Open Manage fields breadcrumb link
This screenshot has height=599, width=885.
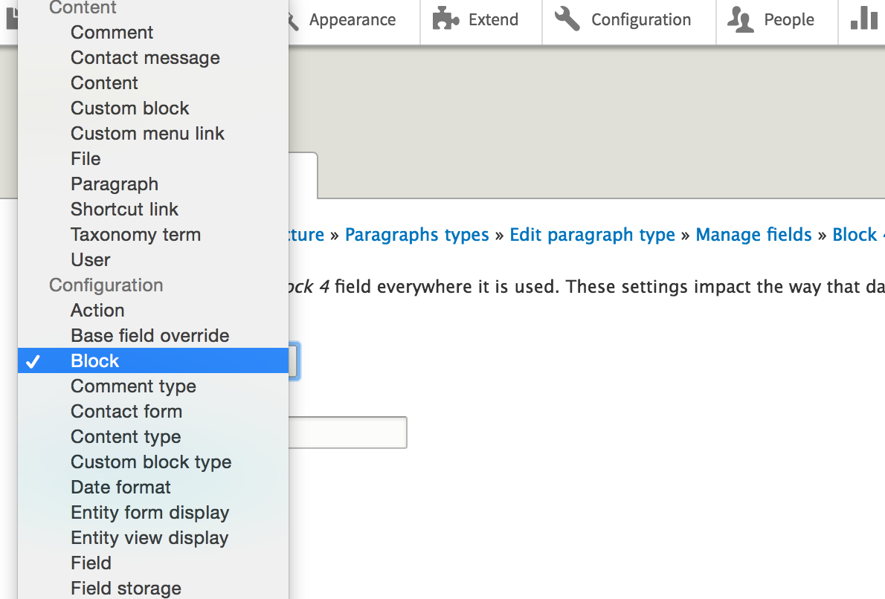coord(753,235)
